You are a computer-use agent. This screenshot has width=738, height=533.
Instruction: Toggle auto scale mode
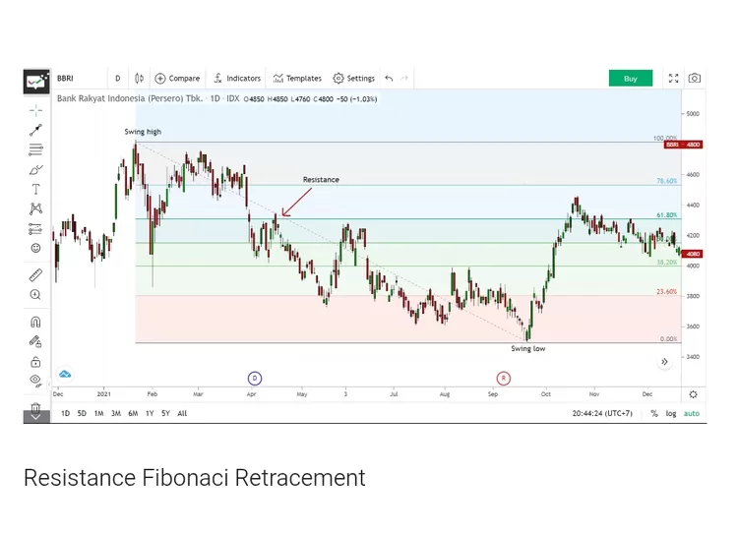(692, 413)
